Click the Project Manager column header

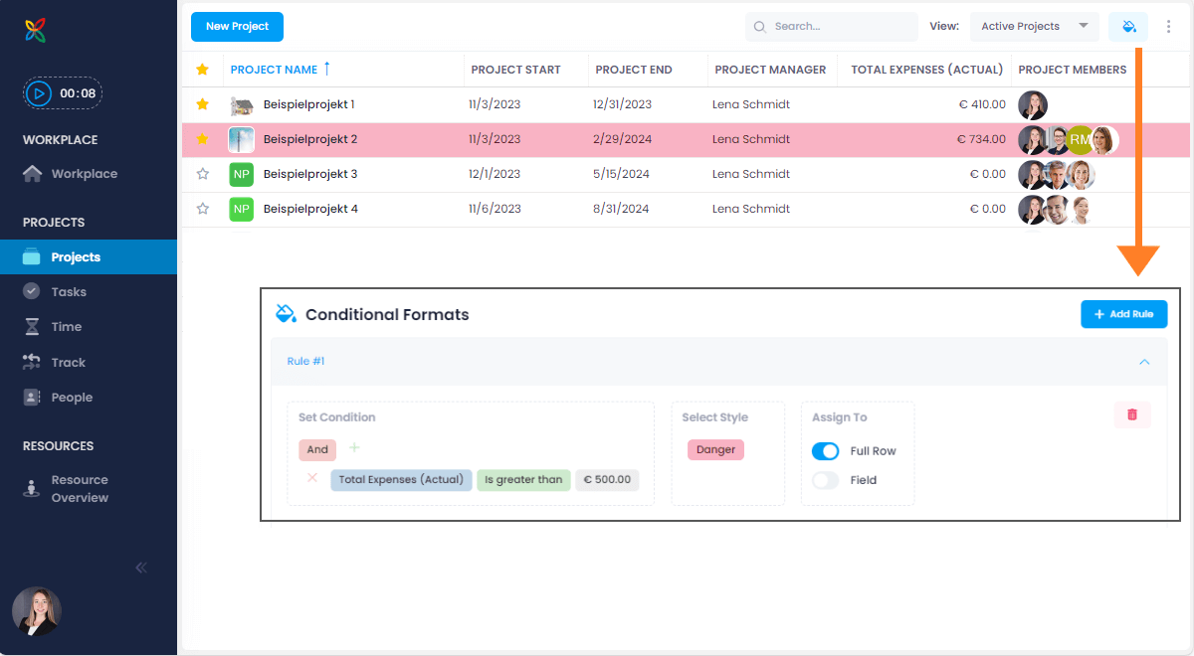770,70
